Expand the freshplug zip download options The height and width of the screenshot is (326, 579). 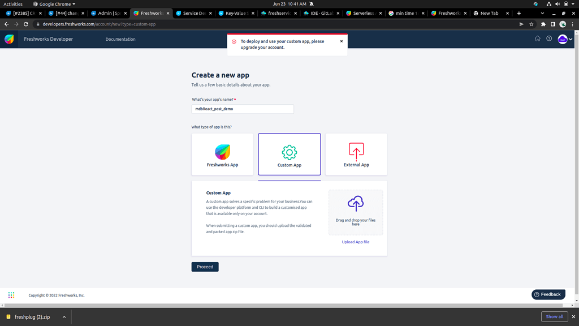(63, 316)
